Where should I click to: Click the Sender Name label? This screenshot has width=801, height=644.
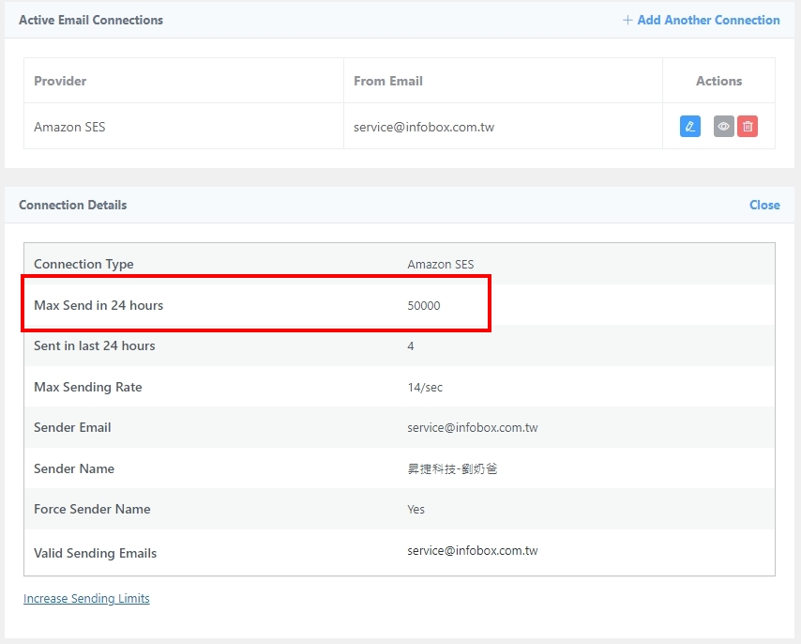click(x=74, y=468)
